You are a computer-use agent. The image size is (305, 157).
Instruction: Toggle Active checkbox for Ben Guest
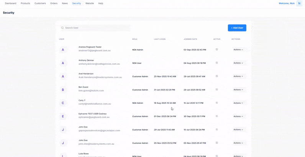tap(217, 90)
